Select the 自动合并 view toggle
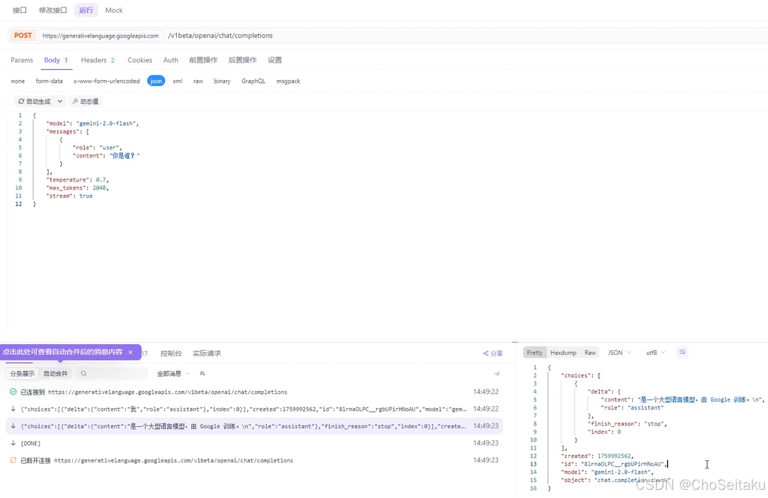The image size is (768, 498). tap(55, 374)
